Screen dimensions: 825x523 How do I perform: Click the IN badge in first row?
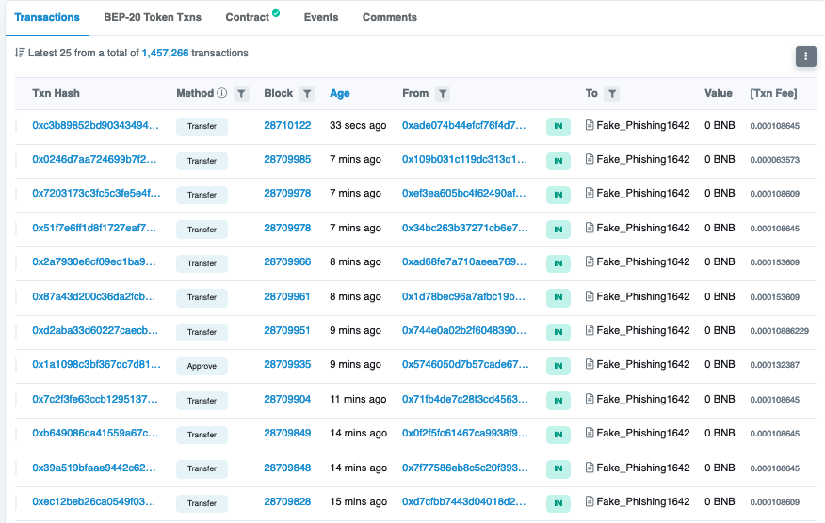(558, 127)
